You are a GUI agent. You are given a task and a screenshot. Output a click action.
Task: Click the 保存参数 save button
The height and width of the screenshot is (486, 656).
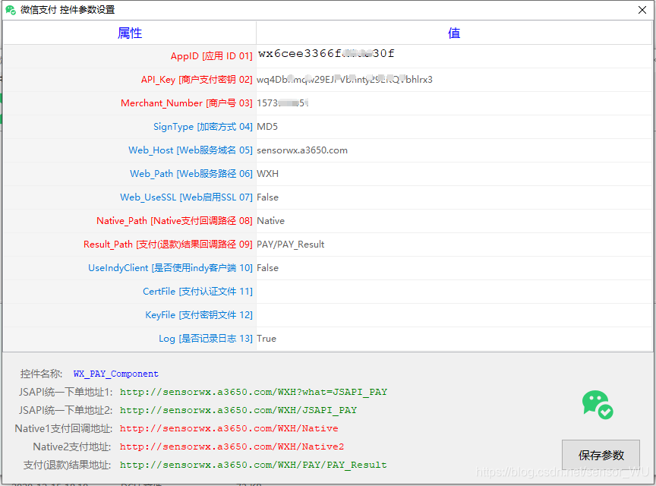pos(601,455)
